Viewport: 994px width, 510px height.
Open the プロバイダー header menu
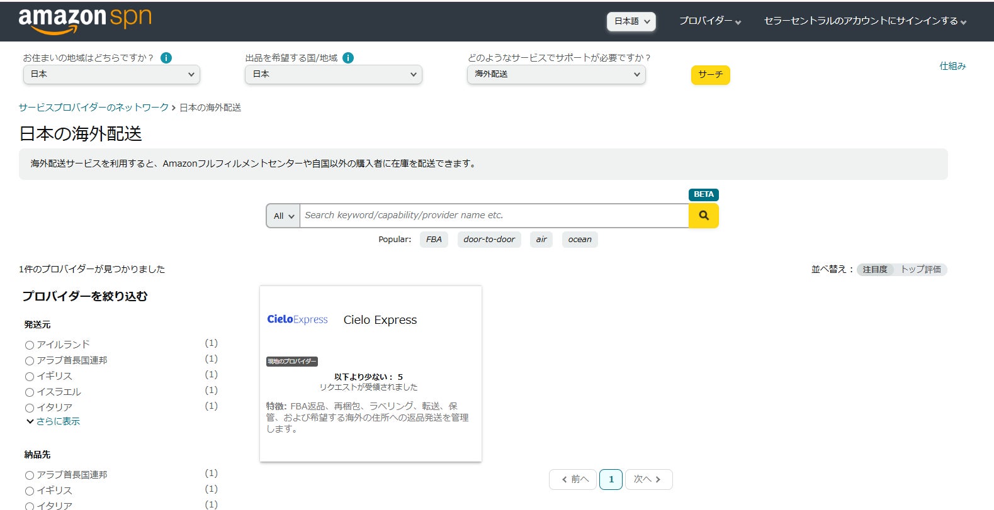tap(710, 21)
